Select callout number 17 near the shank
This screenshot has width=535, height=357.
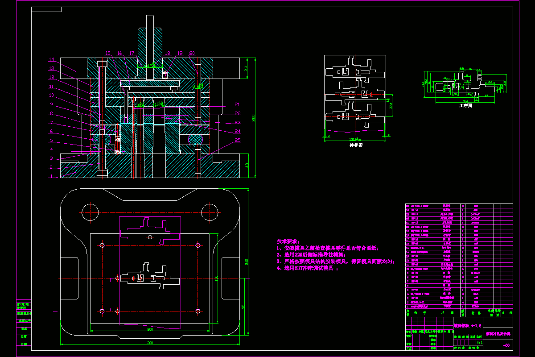click(x=132, y=54)
